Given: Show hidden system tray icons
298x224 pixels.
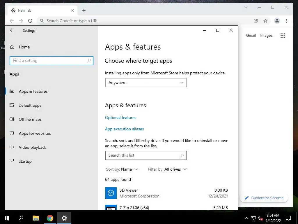Looking at the screenshot, I should pos(246,218).
